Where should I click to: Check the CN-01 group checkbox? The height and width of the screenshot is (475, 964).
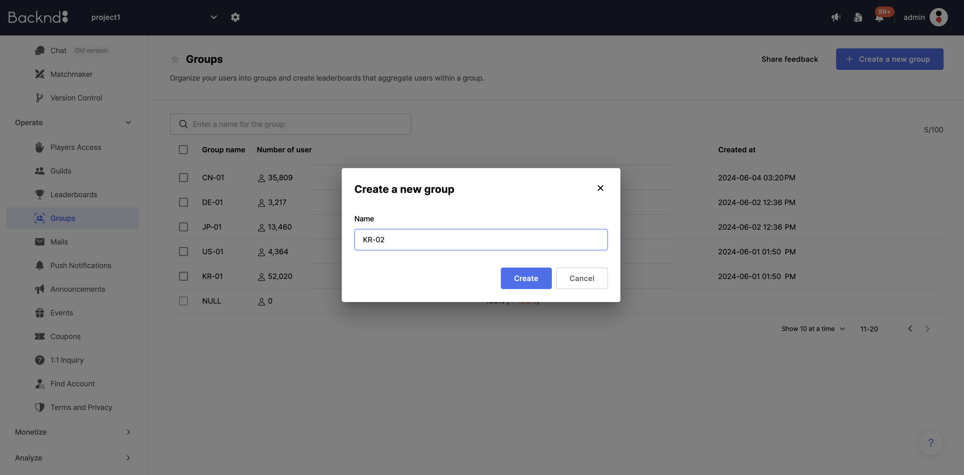183,177
